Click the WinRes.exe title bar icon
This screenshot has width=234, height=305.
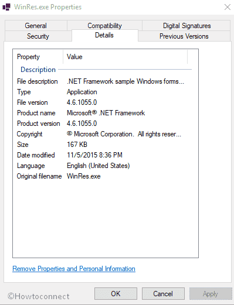pyautogui.click(x=6, y=7)
